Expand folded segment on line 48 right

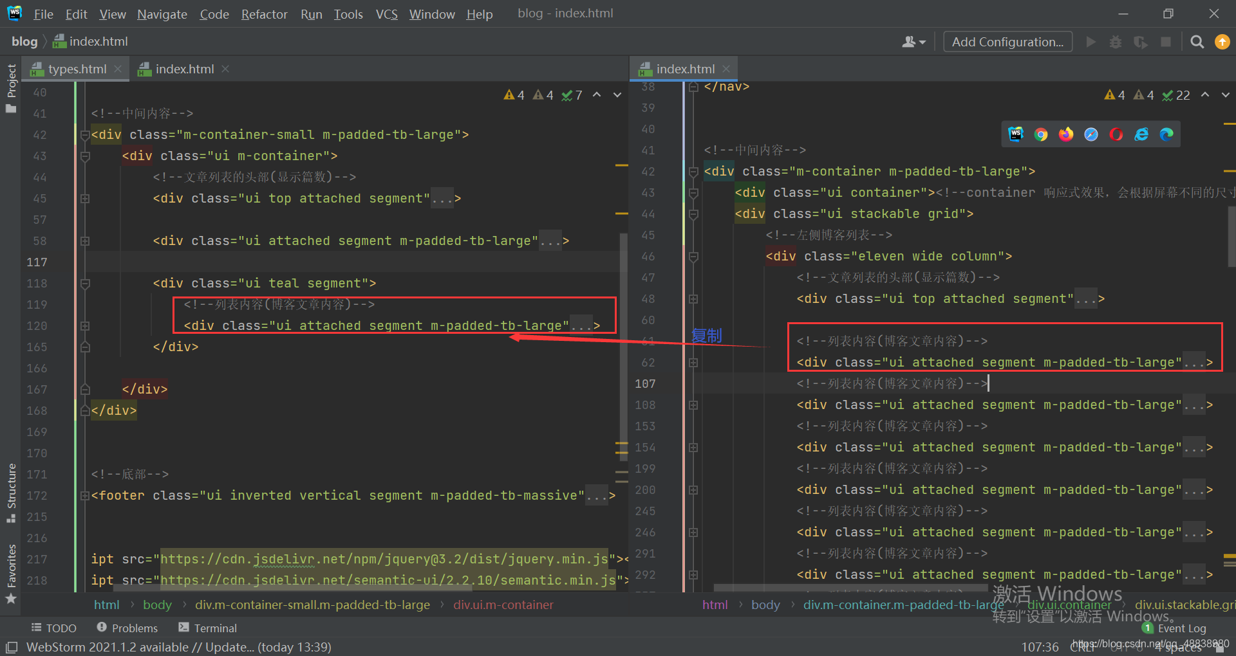coord(693,299)
